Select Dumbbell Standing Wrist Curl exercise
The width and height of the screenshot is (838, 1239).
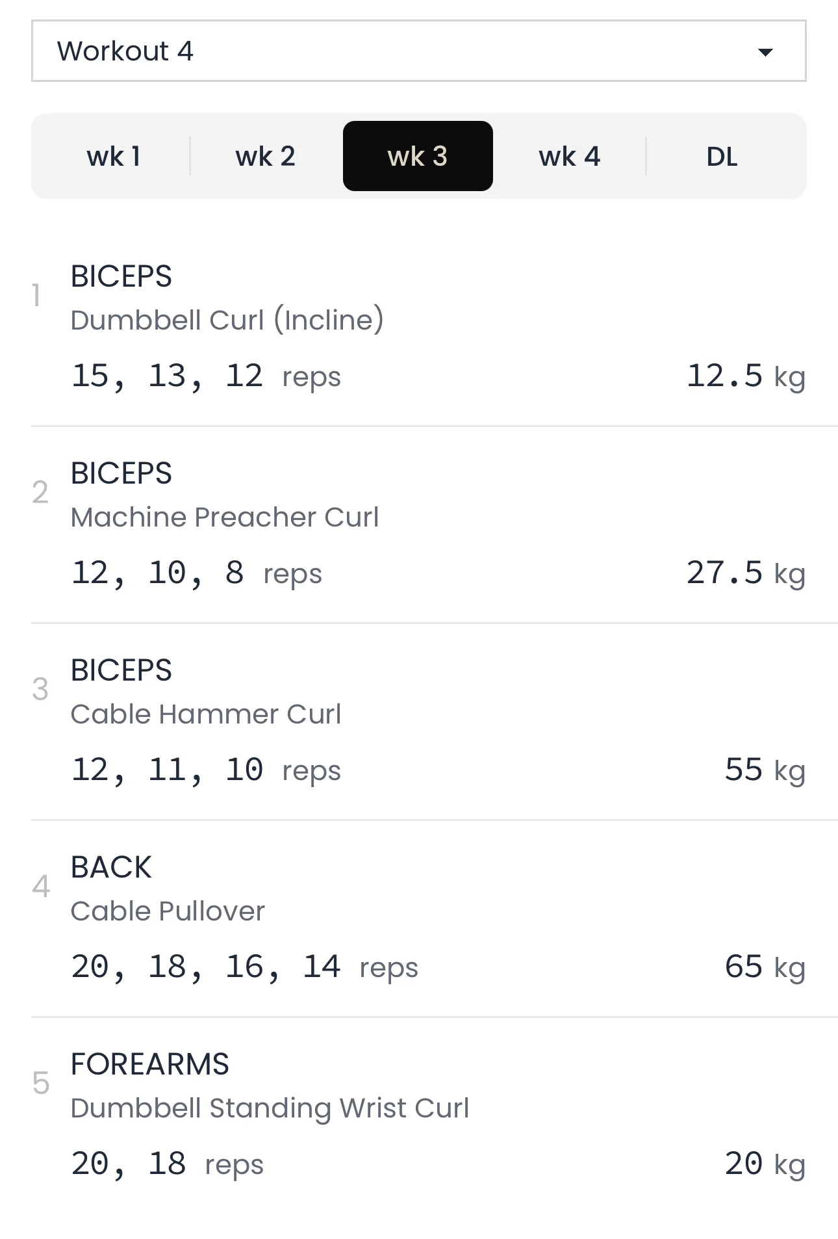coord(270,1108)
